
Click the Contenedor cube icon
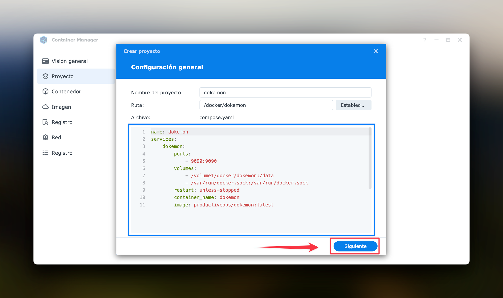click(x=45, y=91)
